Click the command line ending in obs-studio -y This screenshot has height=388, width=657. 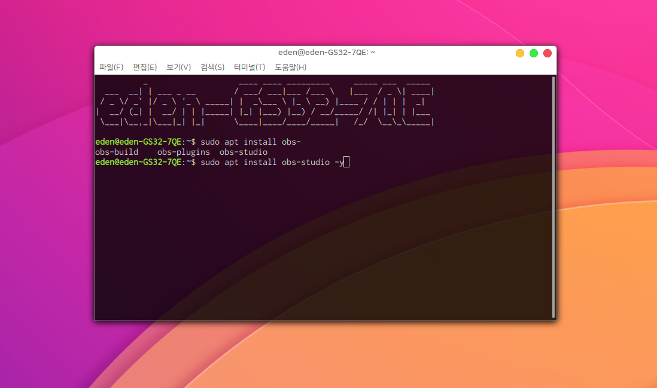pyautogui.click(x=222, y=162)
